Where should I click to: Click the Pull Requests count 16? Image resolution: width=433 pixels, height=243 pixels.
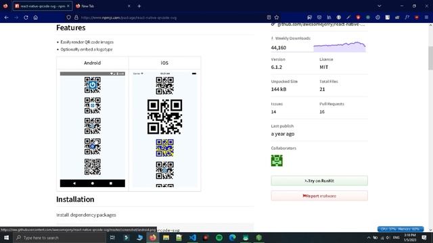(322, 111)
